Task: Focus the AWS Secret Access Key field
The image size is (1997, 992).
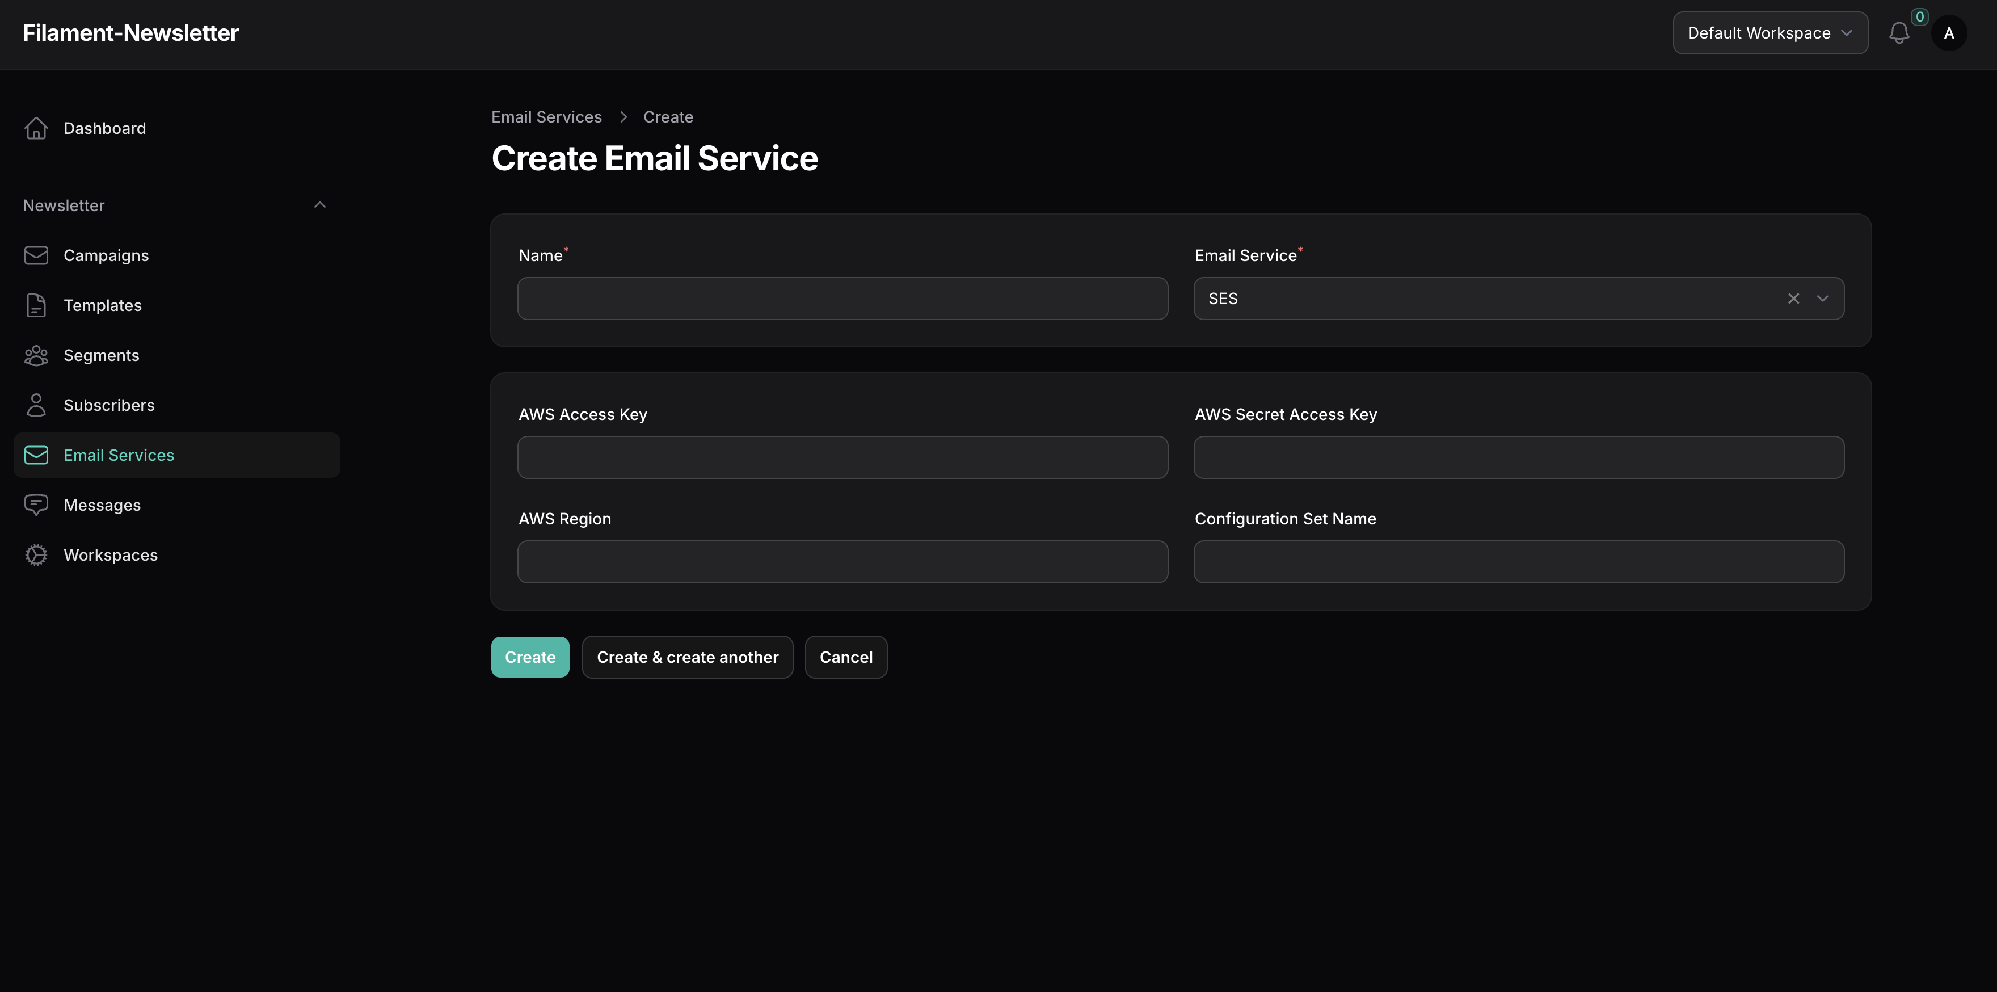Action: pos(1519,457)
